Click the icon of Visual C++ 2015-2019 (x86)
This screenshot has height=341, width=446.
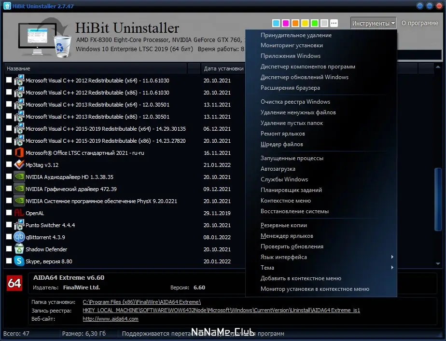(19, 140)
